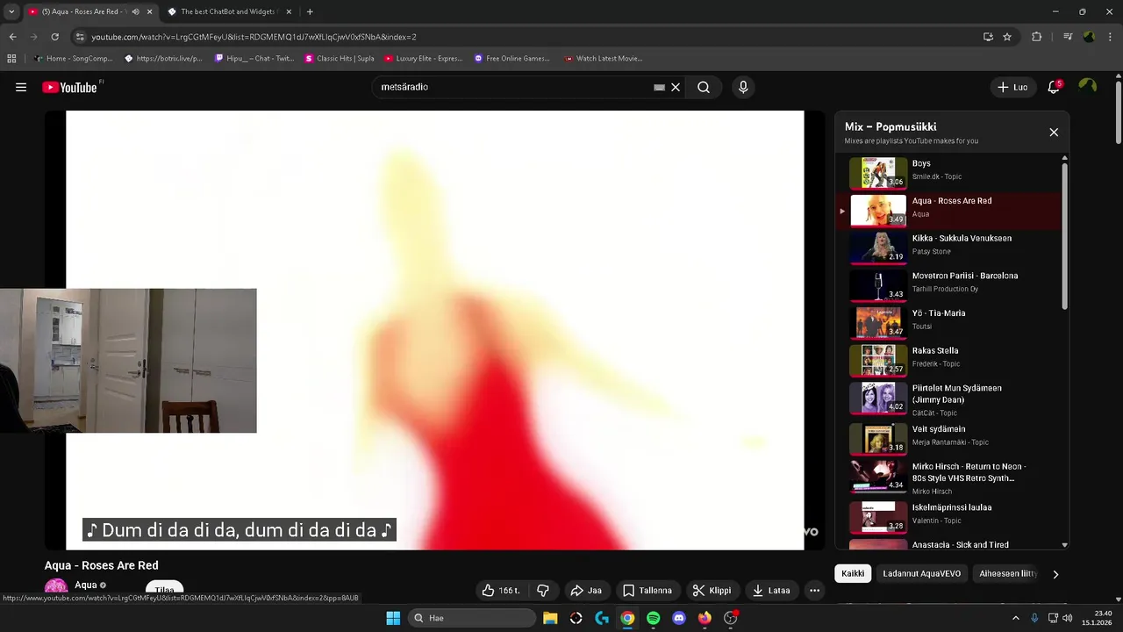1123x632 pixels.
Task: Click the Luo create button
Action: coord(1012,87)
